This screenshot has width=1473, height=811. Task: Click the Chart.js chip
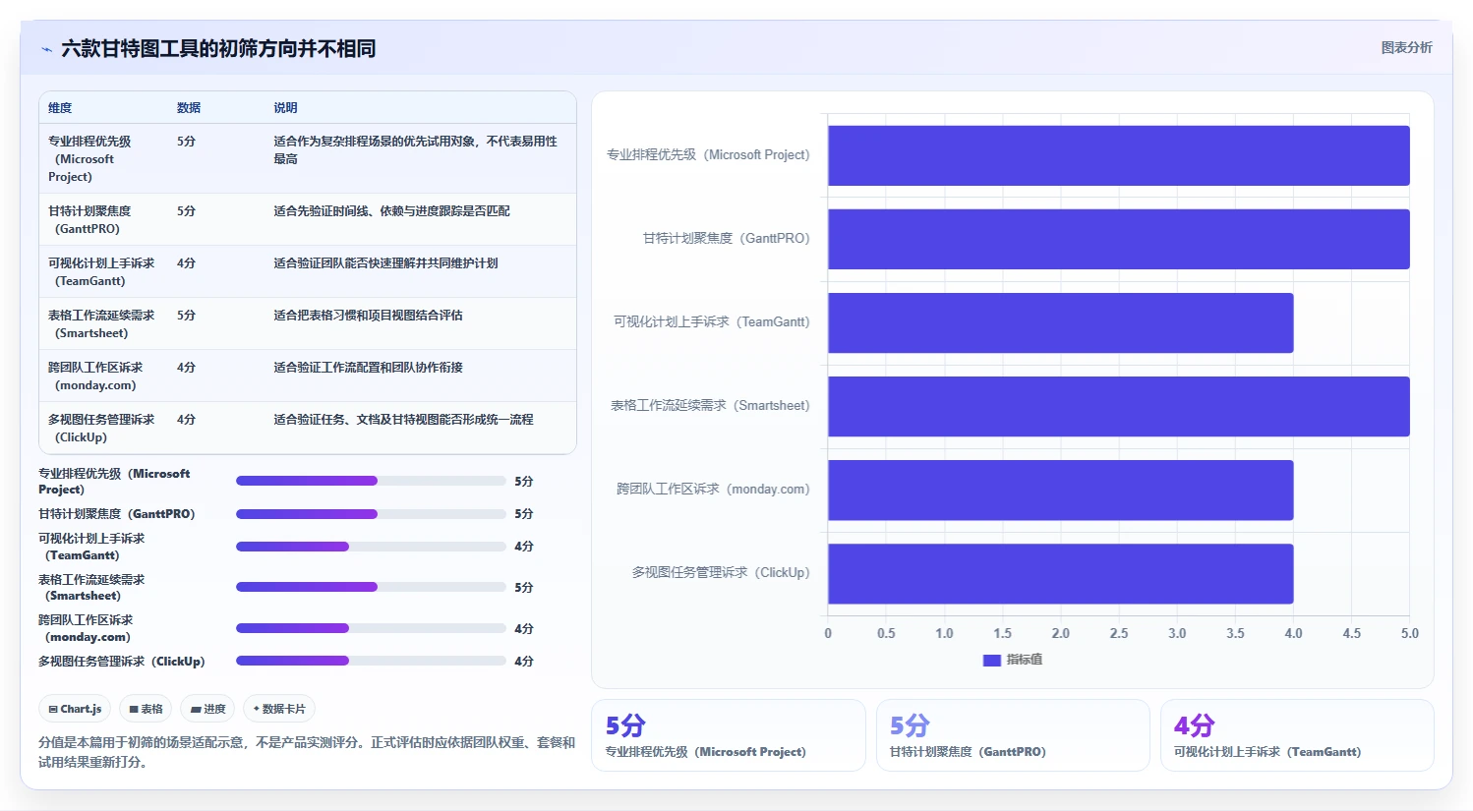pyautogui.click(x=75, y=709)
